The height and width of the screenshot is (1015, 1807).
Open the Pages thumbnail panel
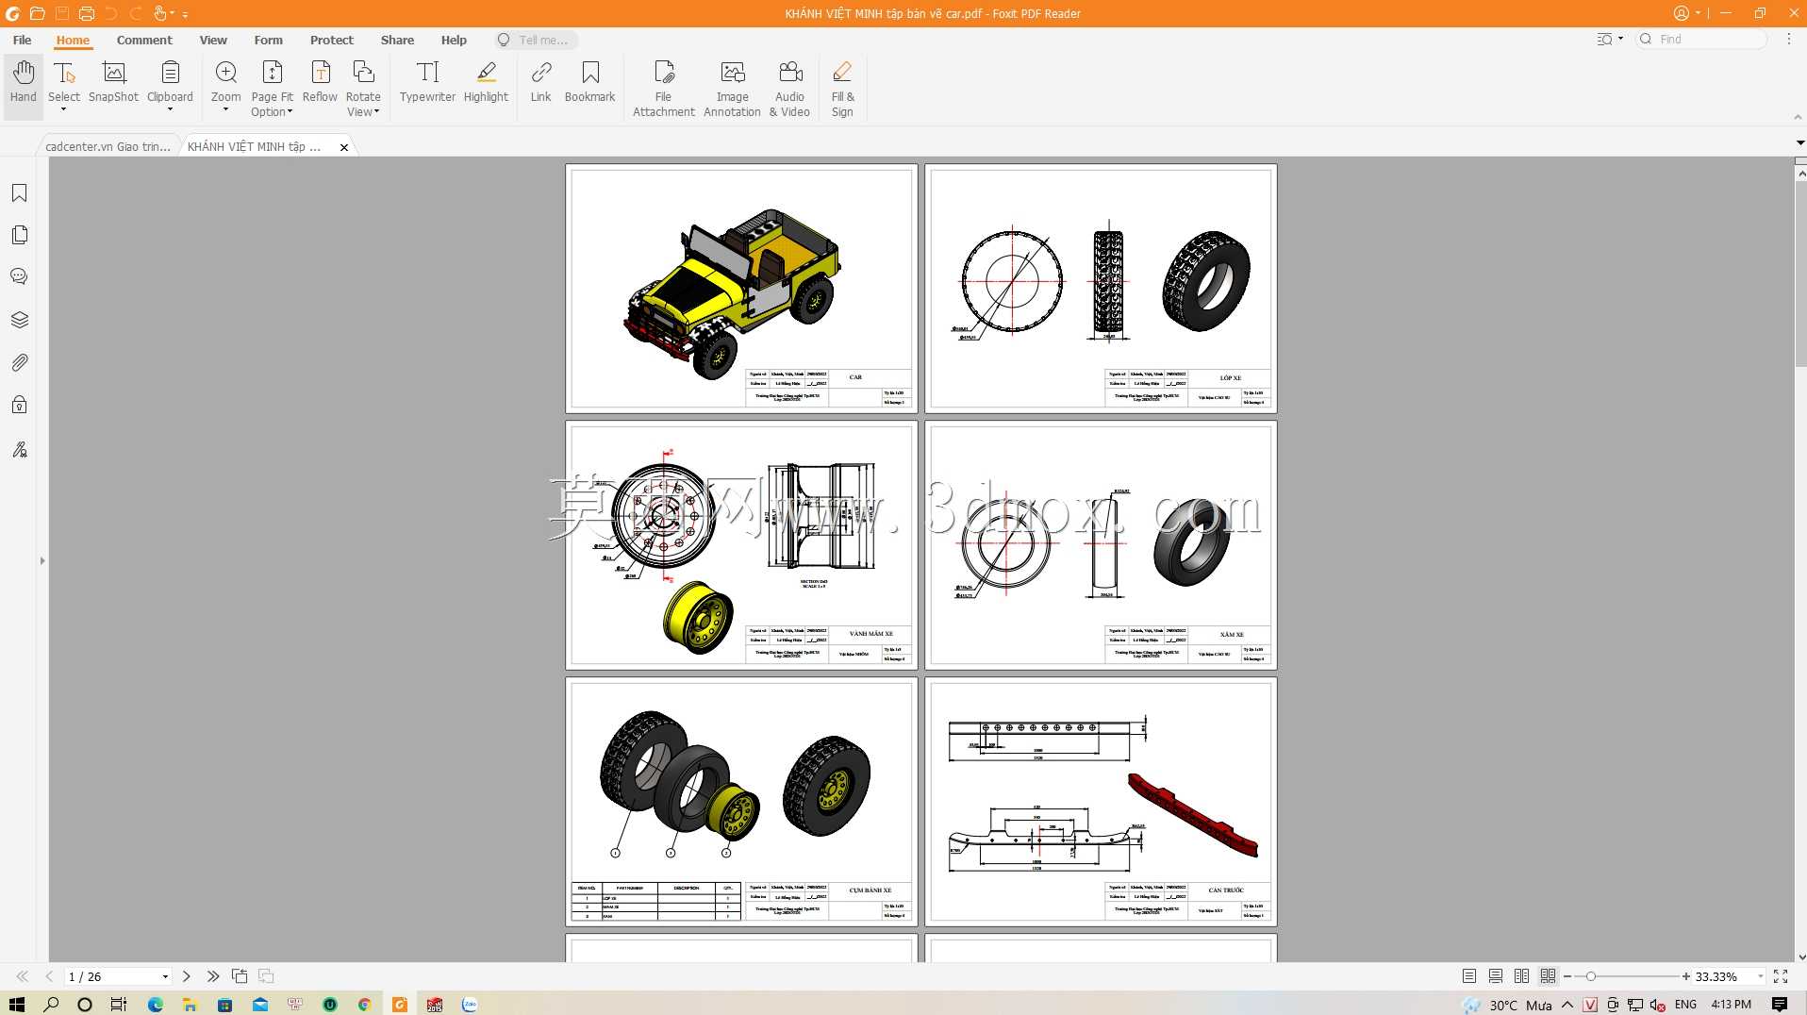pos(19,235)
